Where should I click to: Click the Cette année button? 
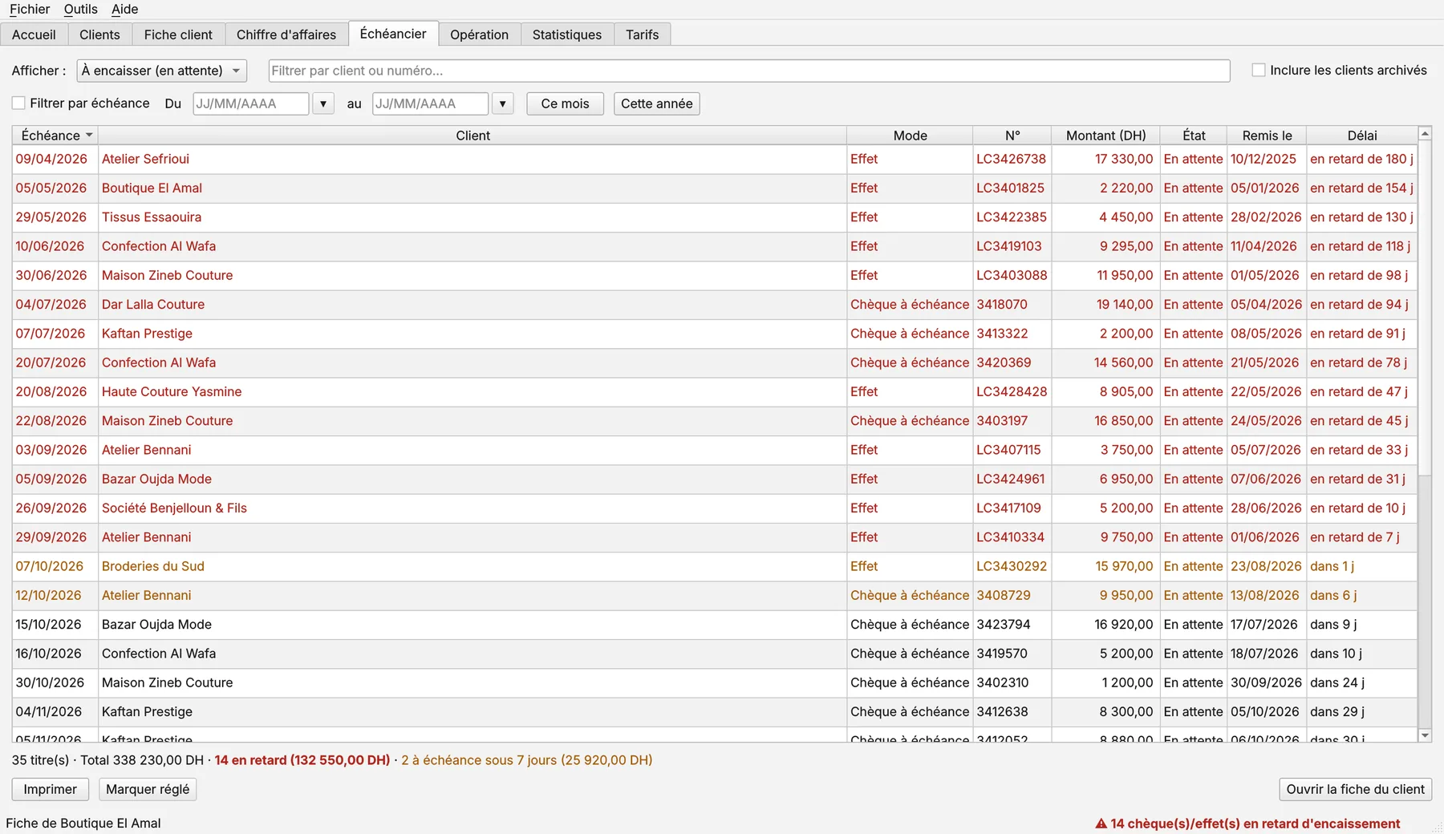[x=656, y=103]
